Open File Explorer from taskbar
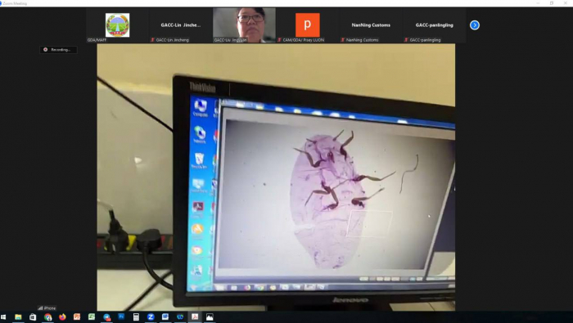 point(18,317)
